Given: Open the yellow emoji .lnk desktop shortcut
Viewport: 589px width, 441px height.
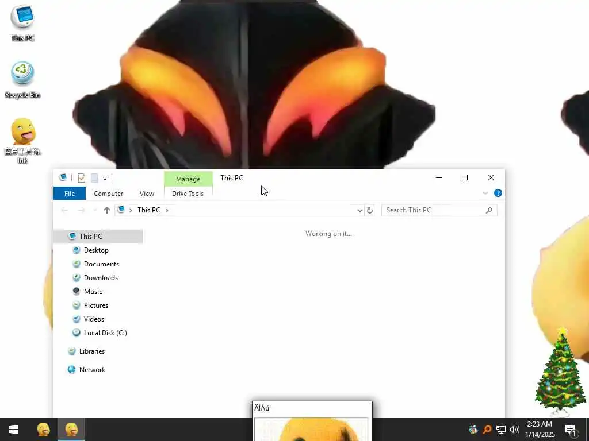Looking at the screenshot, I should pos(22,141).
